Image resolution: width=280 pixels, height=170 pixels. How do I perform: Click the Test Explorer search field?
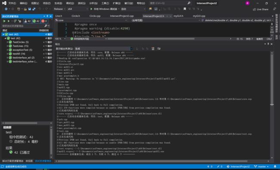point(23,26)
